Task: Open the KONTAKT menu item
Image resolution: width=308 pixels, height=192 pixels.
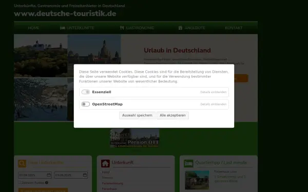Action: 234,28
